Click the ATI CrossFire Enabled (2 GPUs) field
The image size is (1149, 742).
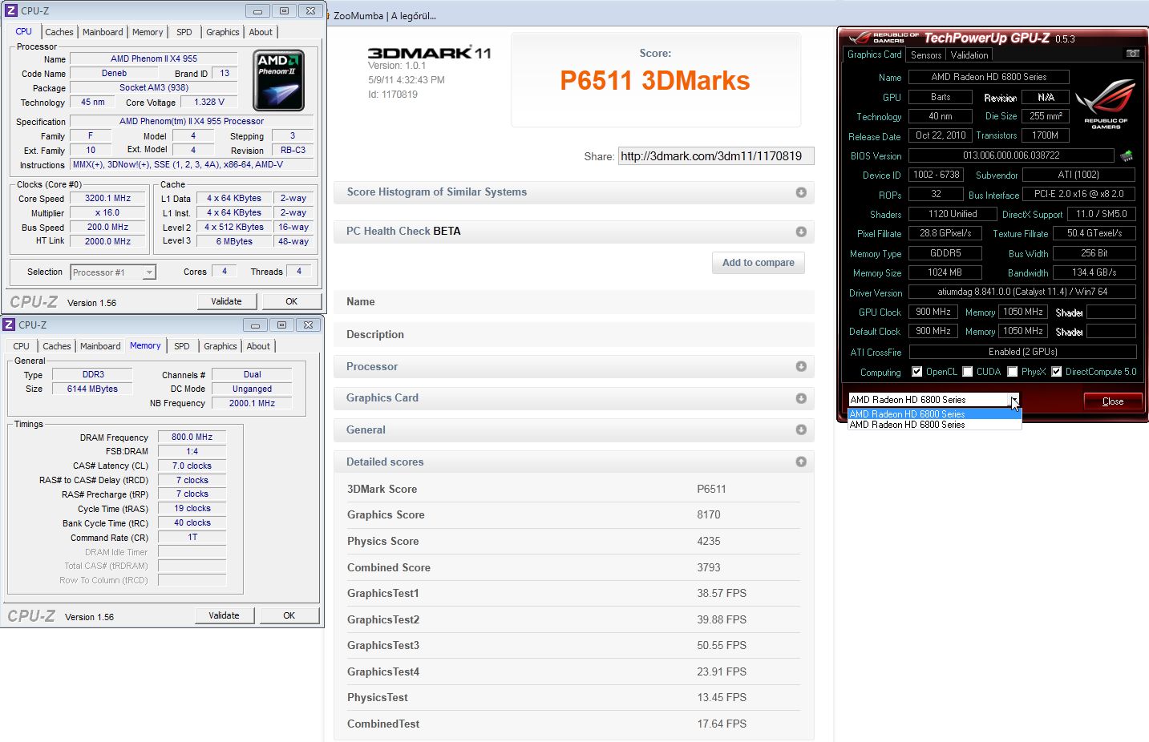point(1022,352)
